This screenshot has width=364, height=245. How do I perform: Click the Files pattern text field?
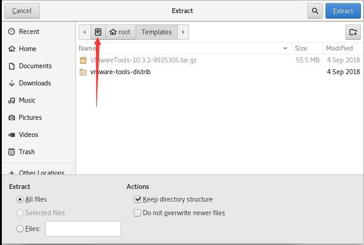(x=83, y=229)
